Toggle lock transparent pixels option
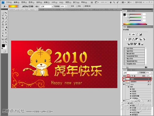 point(128,76)
